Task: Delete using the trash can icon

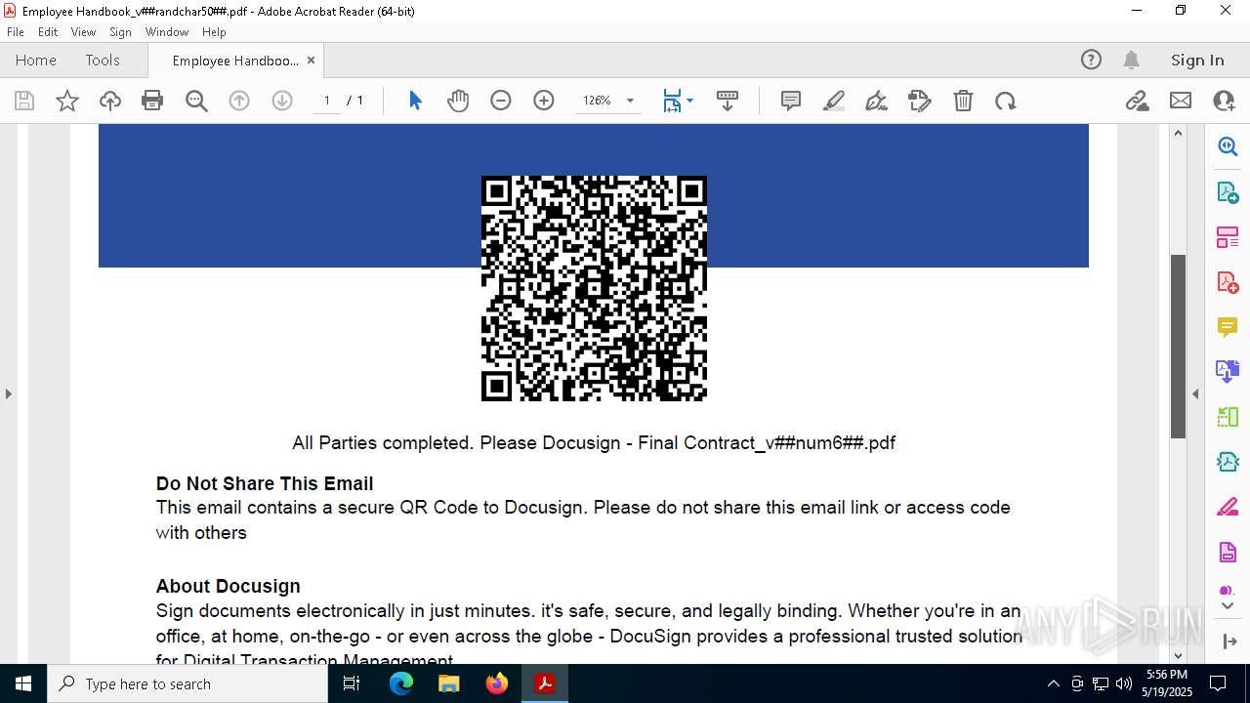Action: 963,101
